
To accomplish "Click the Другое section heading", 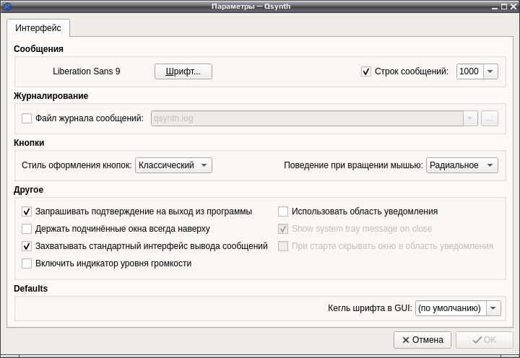I will (x=28, y=190).
